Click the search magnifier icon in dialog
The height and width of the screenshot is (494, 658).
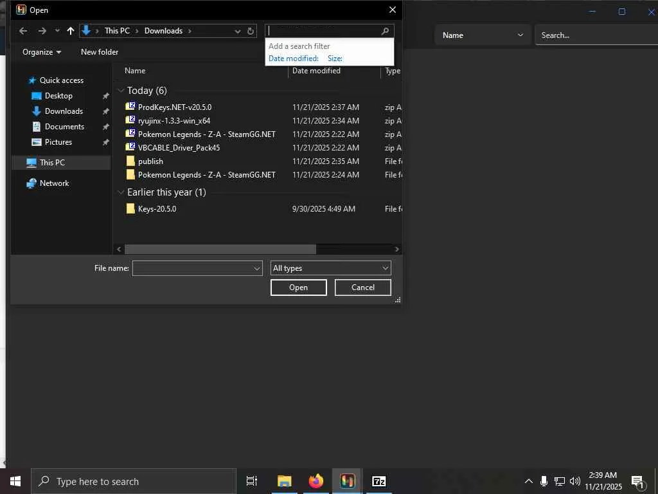pyautogui.click(x=385, y=31)
